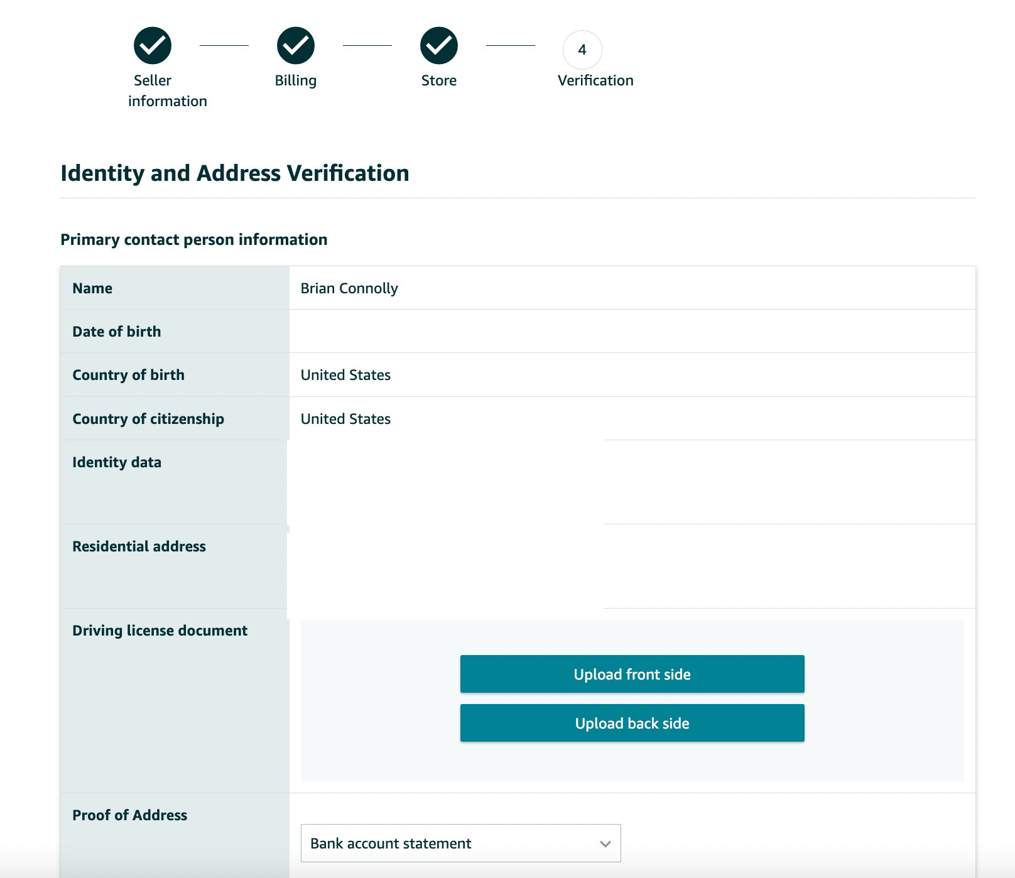Click the empty Date of birth field

point(632,331)
